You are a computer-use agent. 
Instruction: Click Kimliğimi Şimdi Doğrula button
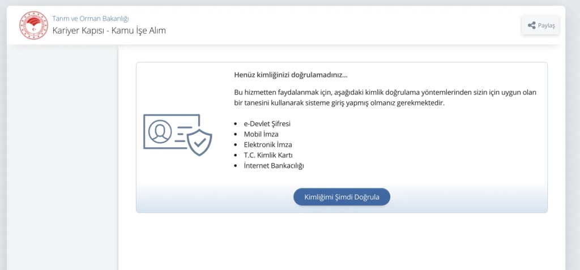(x=342, y=197)
